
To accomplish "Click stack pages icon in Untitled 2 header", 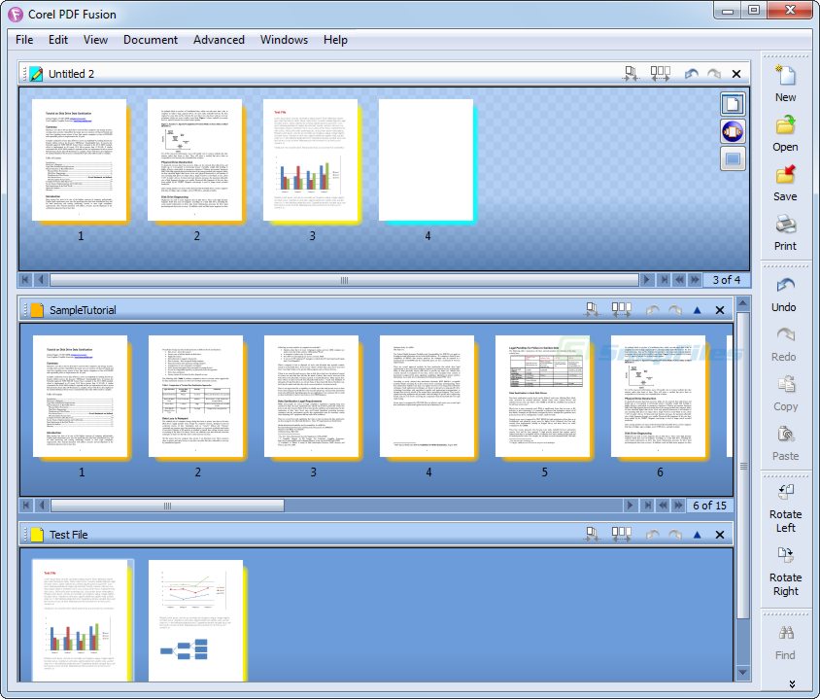I will [631, 74].
